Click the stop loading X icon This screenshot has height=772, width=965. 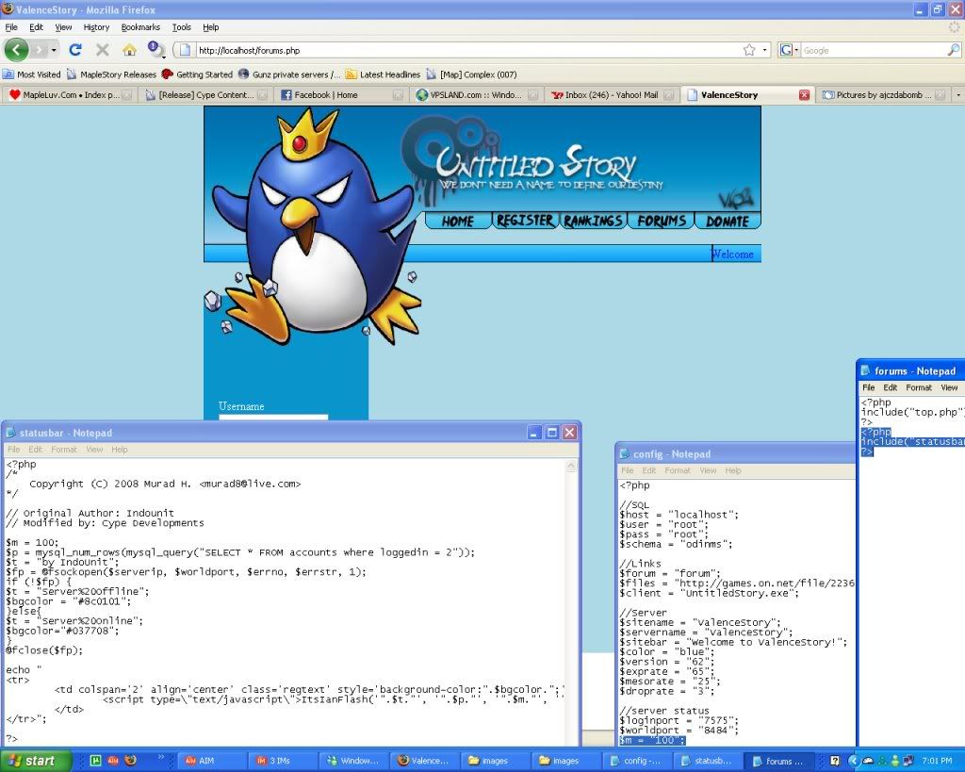coord(103,50)
